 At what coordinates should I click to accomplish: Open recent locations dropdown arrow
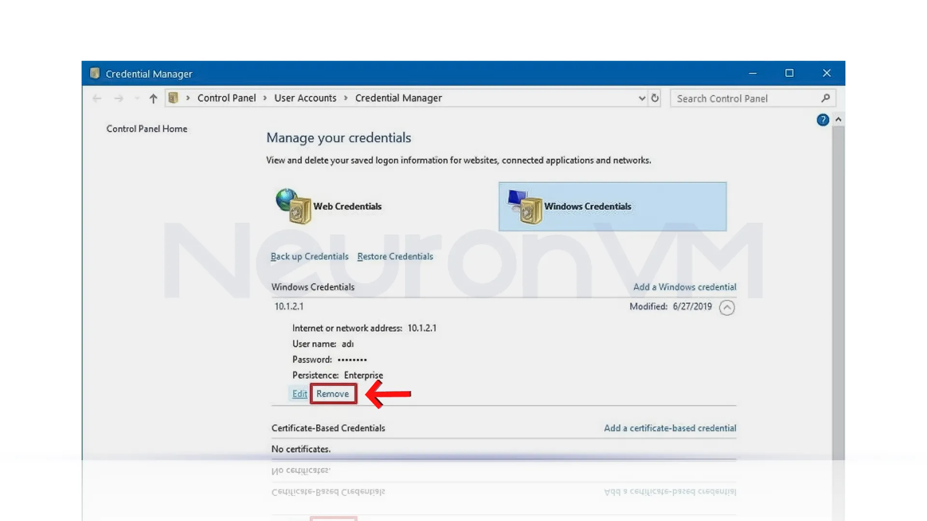click(137, 98)
